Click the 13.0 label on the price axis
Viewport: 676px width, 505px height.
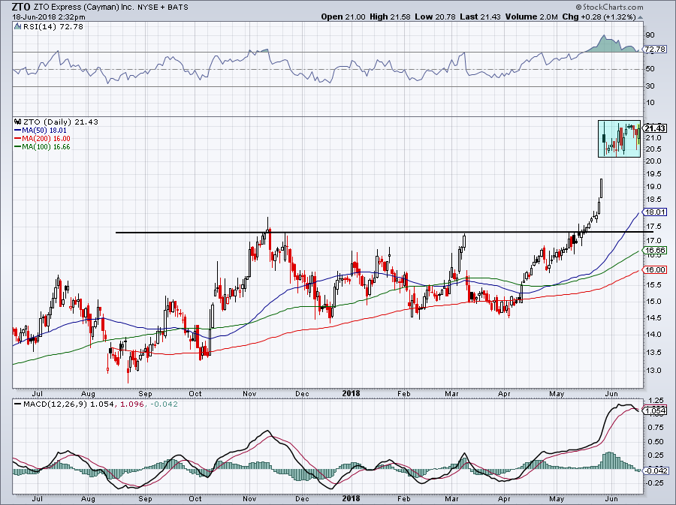(x=653, y=370)
